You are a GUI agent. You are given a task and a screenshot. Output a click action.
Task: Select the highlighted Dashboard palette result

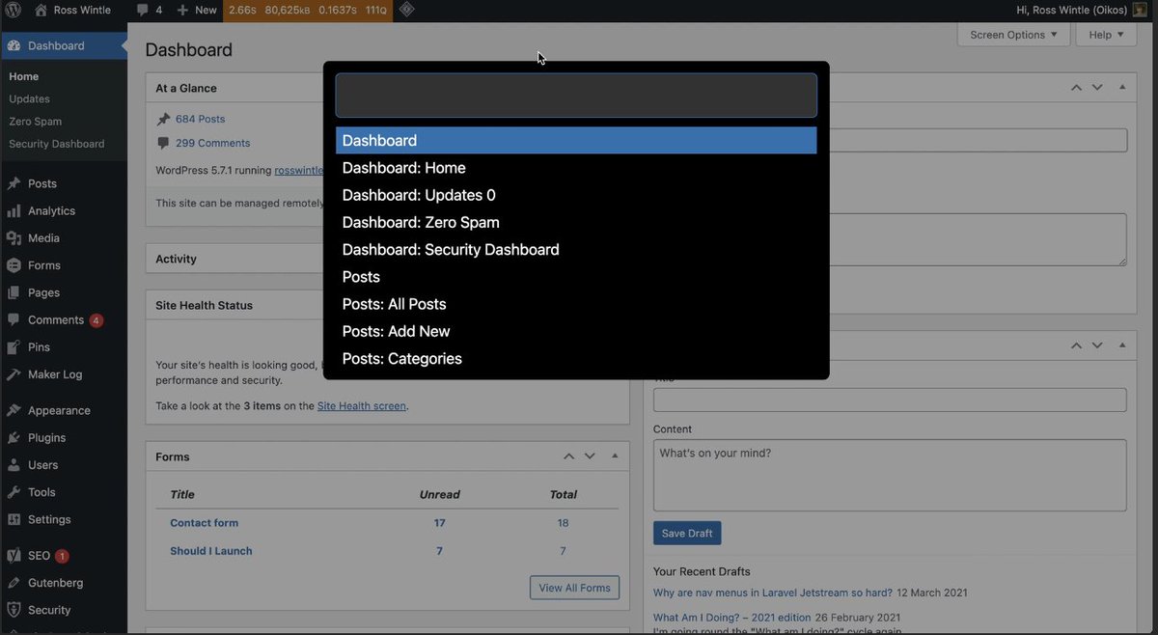pos(576,140)
